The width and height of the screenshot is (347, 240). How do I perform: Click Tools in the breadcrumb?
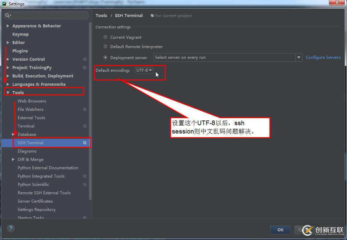[101, 15]
